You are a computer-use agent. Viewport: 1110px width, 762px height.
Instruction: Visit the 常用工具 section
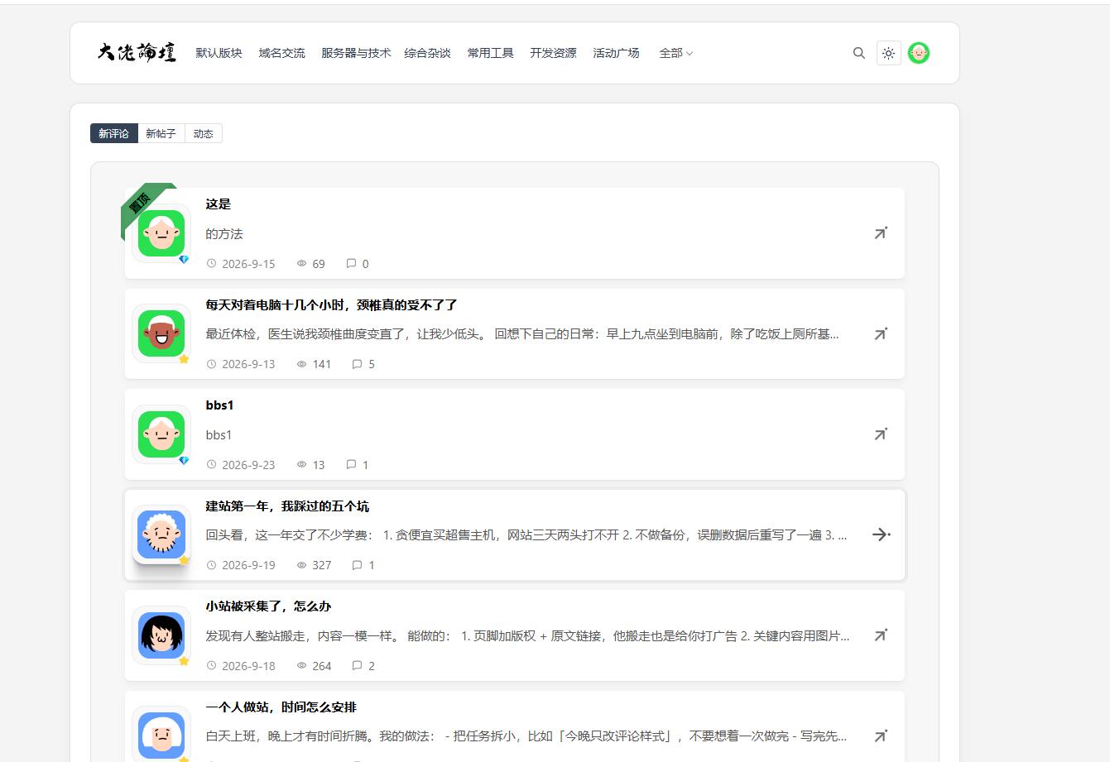click(490, 53)
